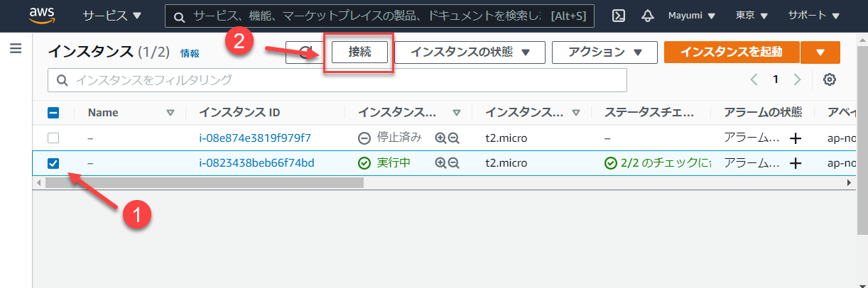Viewport: 868px width, 288px height.
Task: Click the アラームの状態 column header
Action: click(763, 112)
